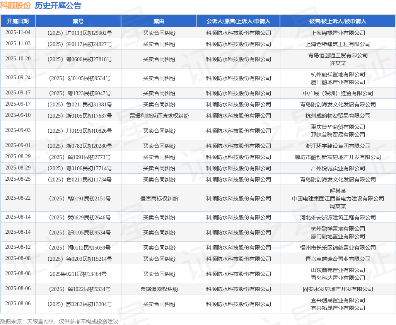Click defendant 邛崃普骋贸易有限公司
Image resolution: width=396 pixels, height=325 pixels.
[338, 134]
